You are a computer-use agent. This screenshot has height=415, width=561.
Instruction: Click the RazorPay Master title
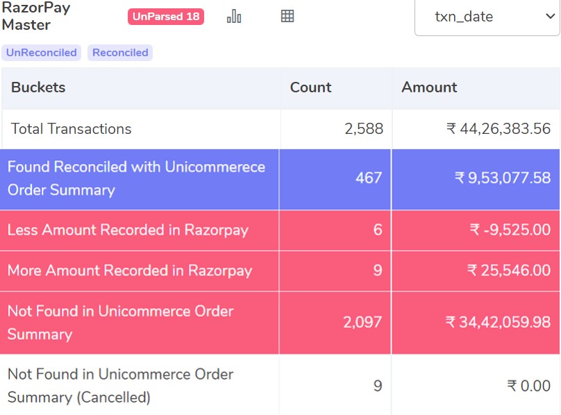tap(36, 16)
